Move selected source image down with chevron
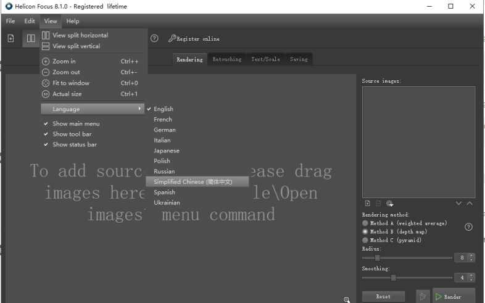Viewport: 485px width, 303px height. click(458, 203)
